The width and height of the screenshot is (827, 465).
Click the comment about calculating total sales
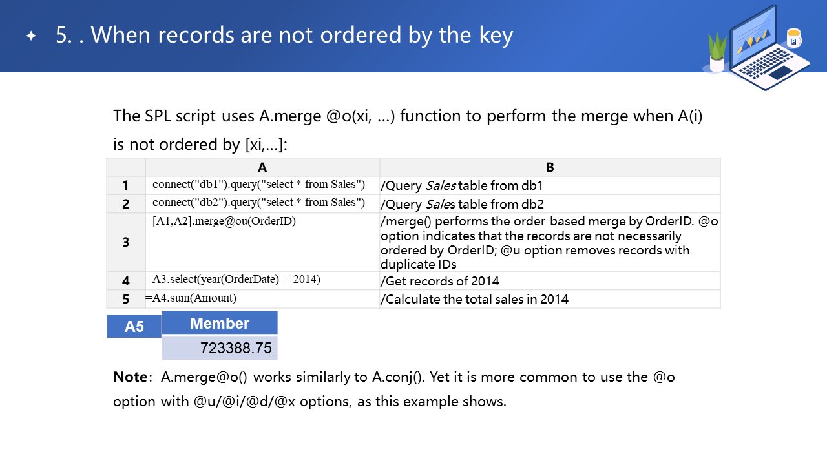pyautogui.click(x=475, y=299)
